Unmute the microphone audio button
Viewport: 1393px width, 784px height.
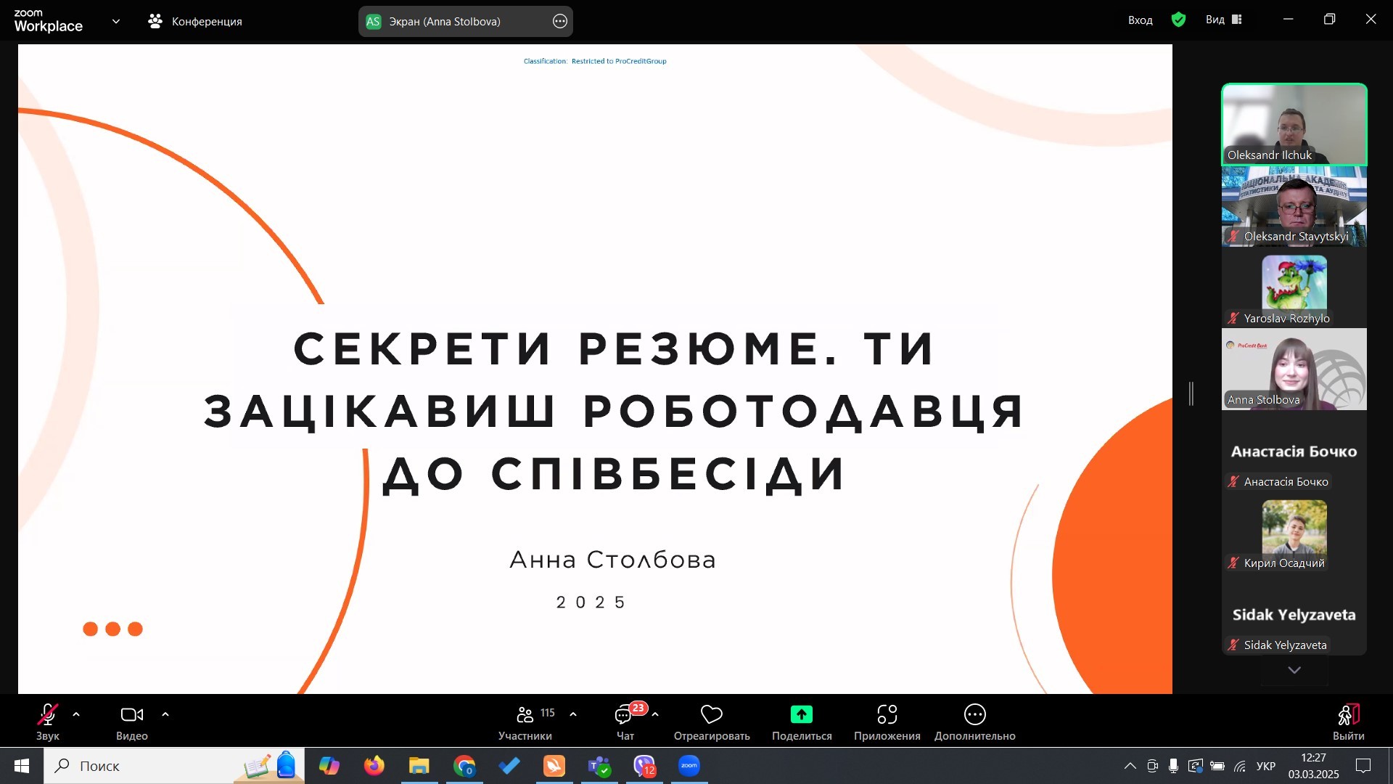(48, 715)
